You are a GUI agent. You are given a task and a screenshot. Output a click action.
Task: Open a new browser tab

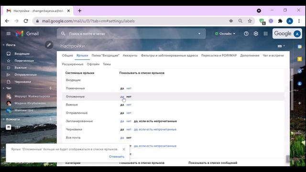pos(80,11)
